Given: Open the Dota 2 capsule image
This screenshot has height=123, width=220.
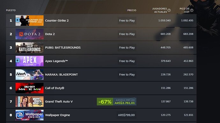Looking at the screenshot, I should tap(30, 34).
